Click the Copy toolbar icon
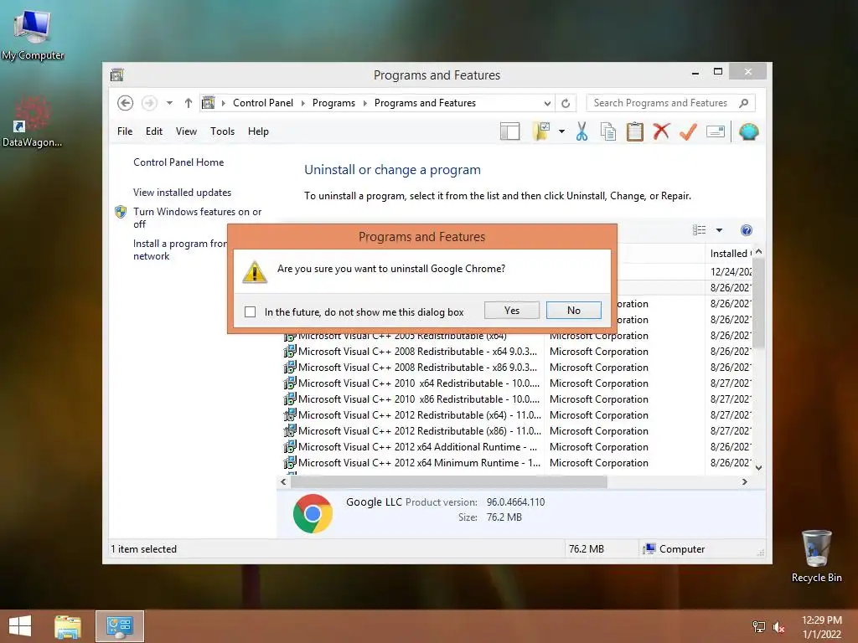The image size is (858, 643). point(608,131)
